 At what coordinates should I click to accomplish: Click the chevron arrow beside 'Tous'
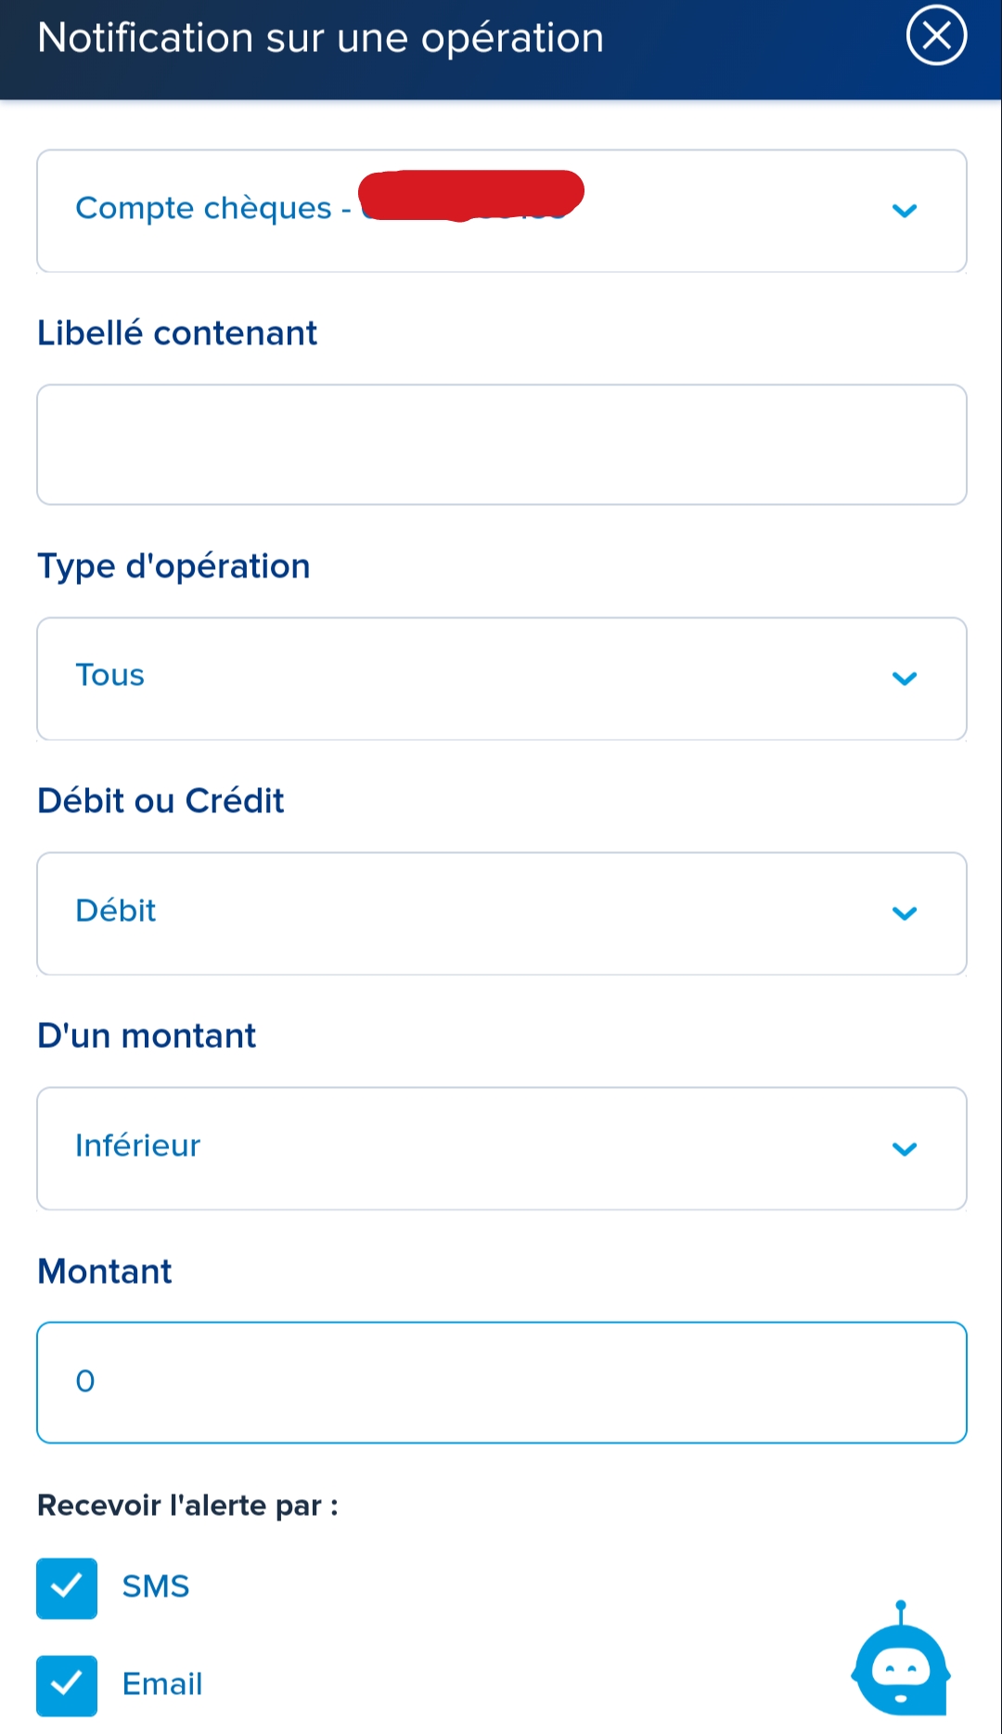[904, 679]
